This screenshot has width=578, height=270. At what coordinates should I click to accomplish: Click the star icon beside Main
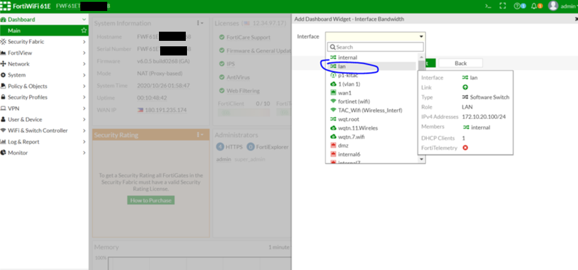tap(83, 30)
